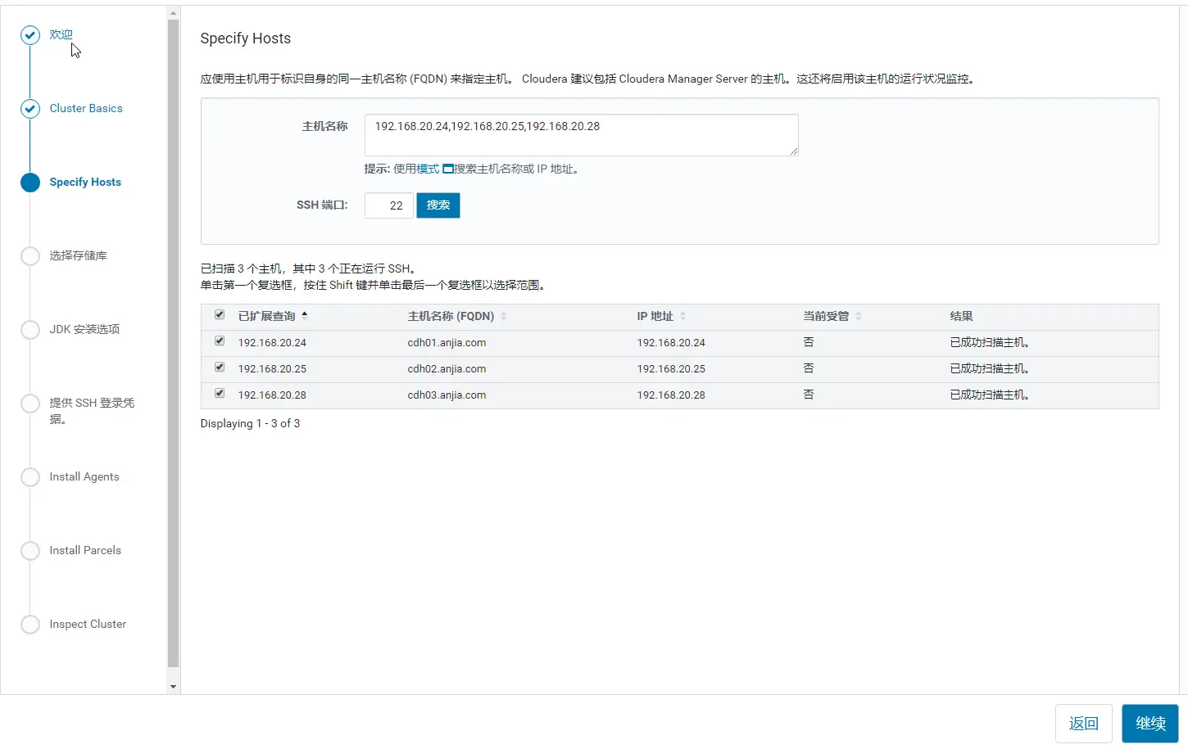Click the sidebar vertical scrollbar track
Image resolution: width=1188 pixels, height=749 pixels.
click(x=173, y=344)
